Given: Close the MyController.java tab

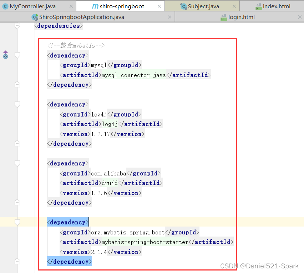Looking at the screenshot, I should pos(71,6).
